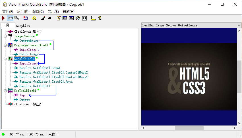This screenshot has height=138, width=242.
Task: Select the CogToolBlock1 tree item
Action: click(25, 91)
